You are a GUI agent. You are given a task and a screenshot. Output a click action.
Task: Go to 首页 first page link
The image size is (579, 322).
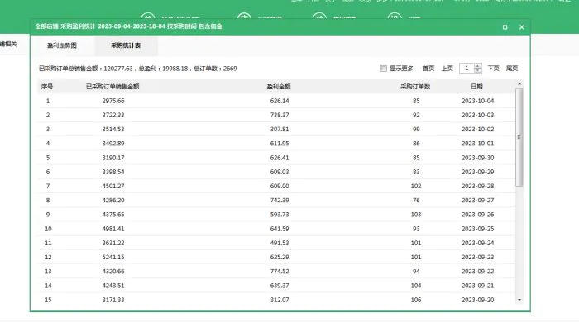(428, 69)
